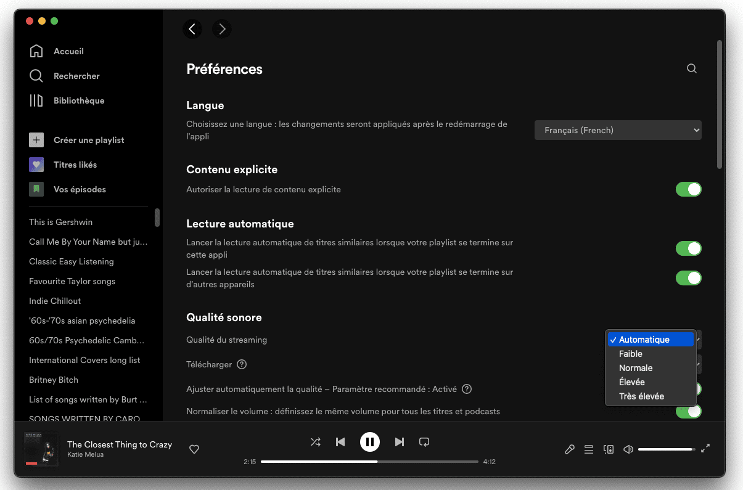This screenshot has height=490, width=743.
Task: Click the search magnifier in Préférences
Action: (x=692, y=68)
